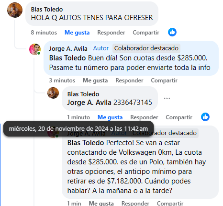This screenshot has height=206, width=223.
Task: Open the 8 minutos timestamp link
Action: [44, 33]
